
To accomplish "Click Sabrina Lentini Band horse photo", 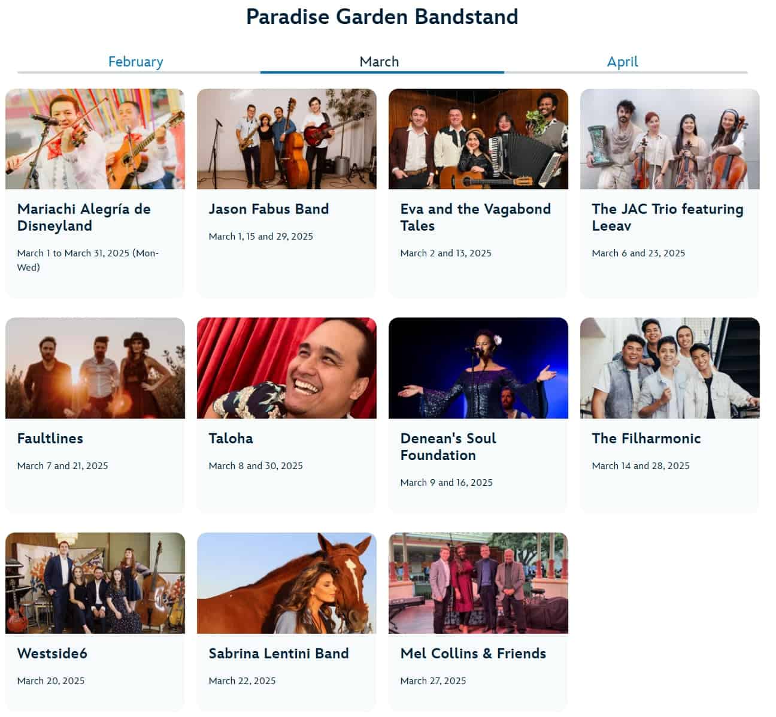I will pos(287,583).
